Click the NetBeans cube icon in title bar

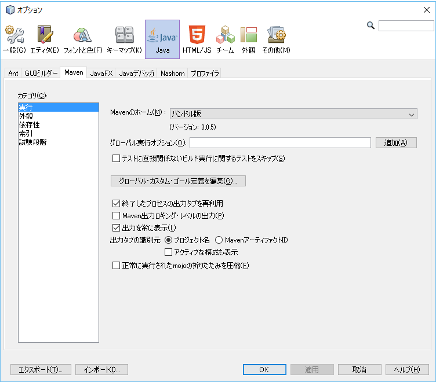10,10
